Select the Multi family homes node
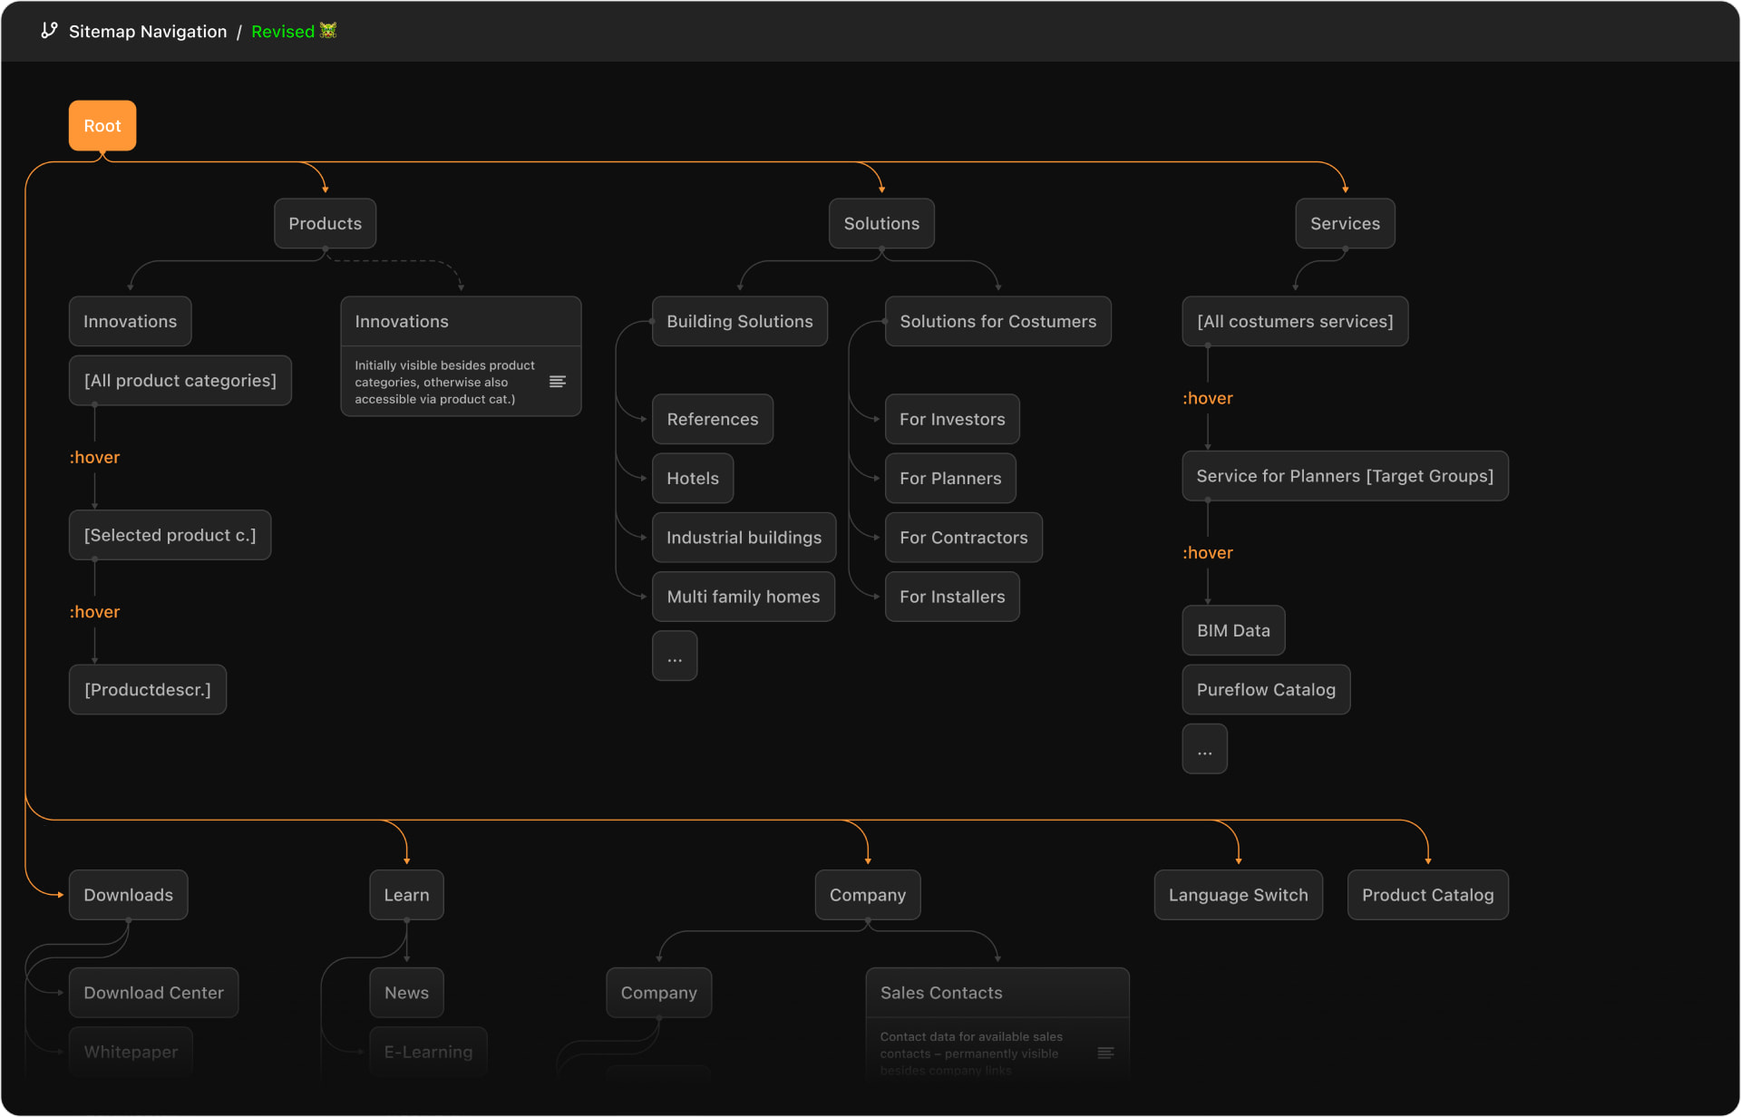The width and height of the screenshot is (1741, 1117). (x=744, y=597)
